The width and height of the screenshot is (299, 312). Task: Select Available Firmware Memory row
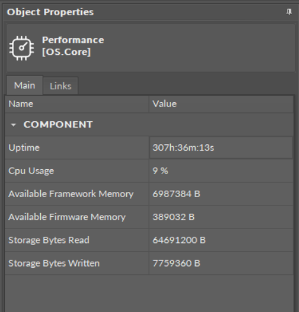149,217
